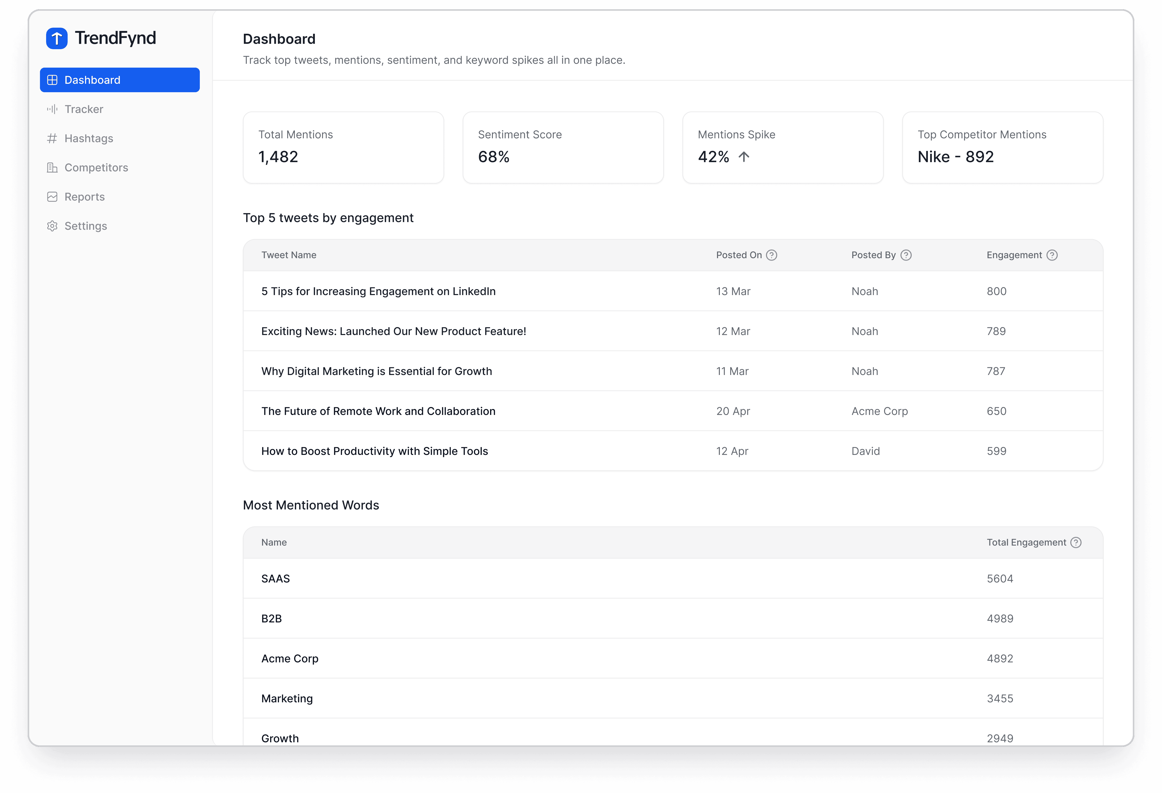Select 'Acme Corp' in Most Mentioned Words
The height and width of the screenshot is (793, 1162).
289,659
